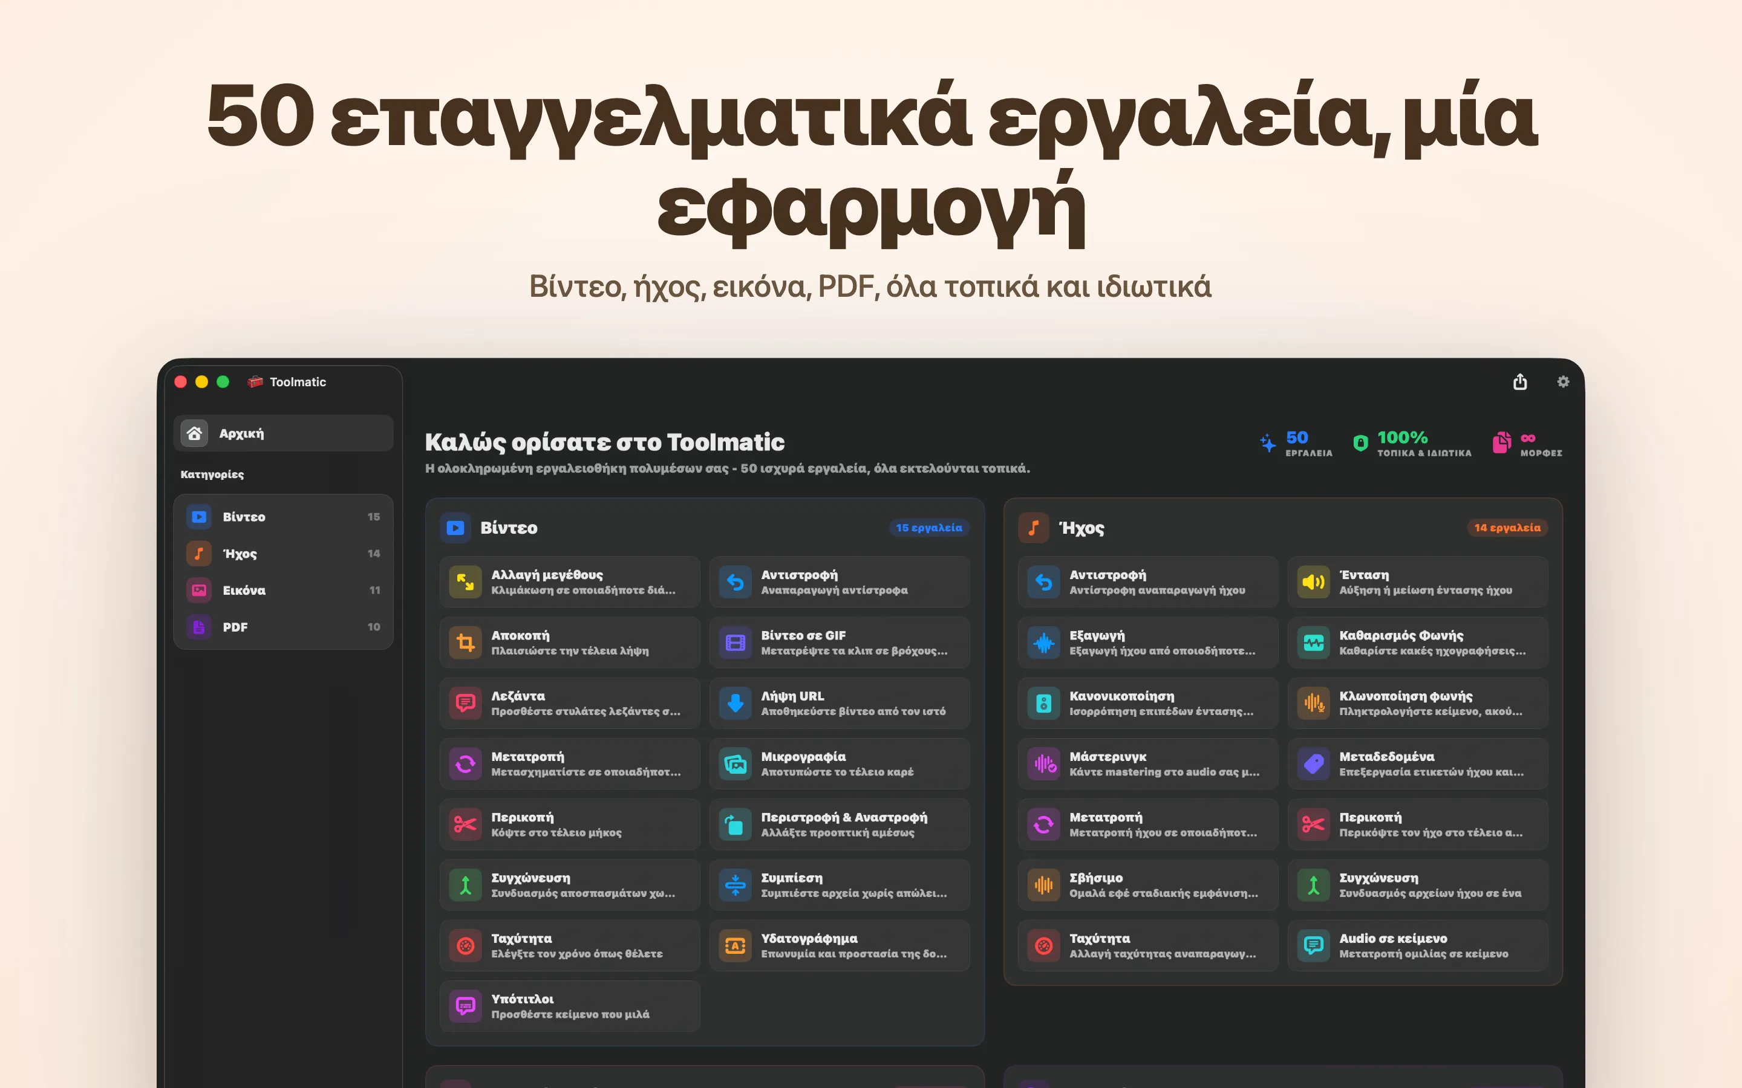
Task: Click the video Αλλαγή μεγέθους resize icon
Action: click(x=466, y=582)
